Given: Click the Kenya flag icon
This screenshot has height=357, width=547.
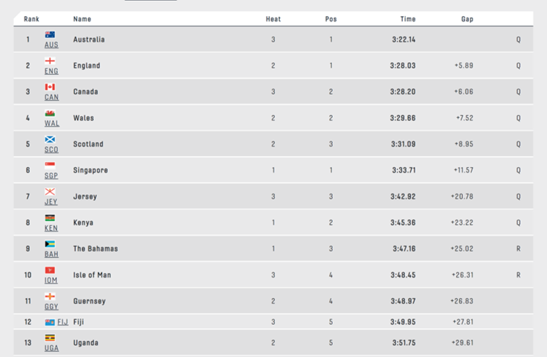Looking at the screenshot, I should point(50,218).
